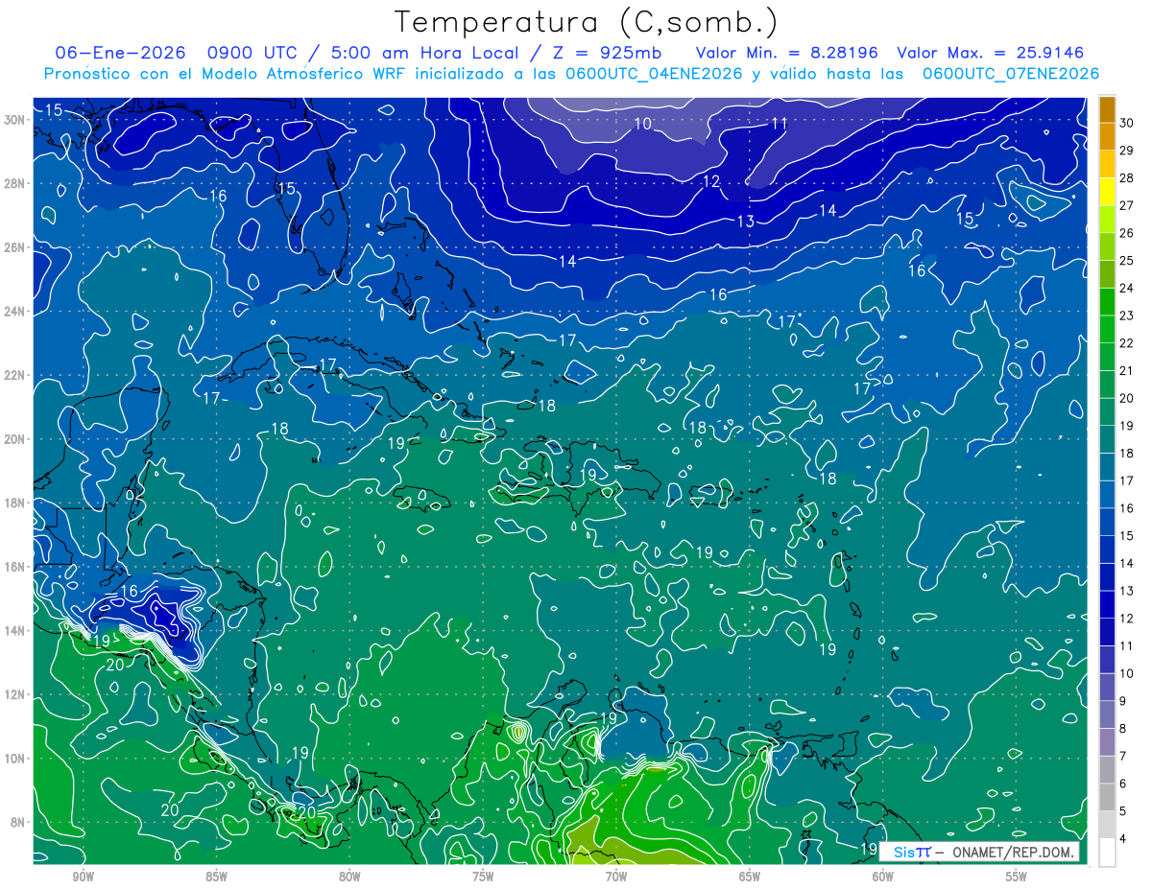
Task: Click 'Valor Min. = 8.28196' readout
Action: (787, 53)
